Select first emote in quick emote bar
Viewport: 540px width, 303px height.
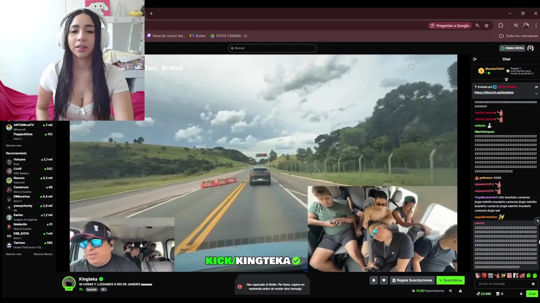click(x=478, y=276)
